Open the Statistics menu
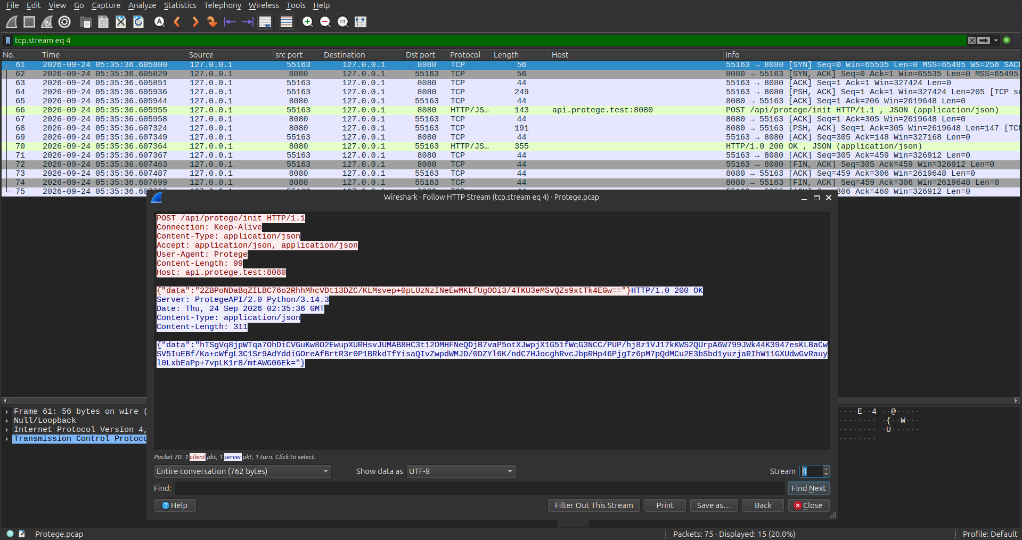 coord(179,5)
